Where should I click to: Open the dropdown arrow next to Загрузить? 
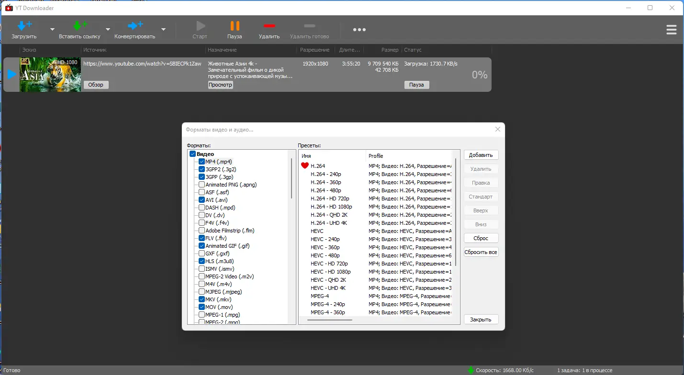click(52, 29)
